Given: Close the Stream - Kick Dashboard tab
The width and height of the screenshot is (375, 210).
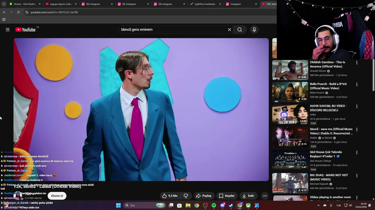Looking at the screenshot, I should [x=39, y=4].
